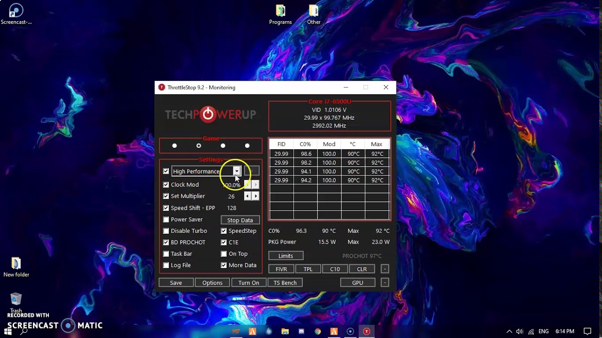Open File Explorer from the taskbar

pyautogui.click(x=285, y=331)
